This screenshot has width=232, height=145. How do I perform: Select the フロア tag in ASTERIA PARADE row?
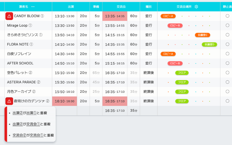(182, 82)
